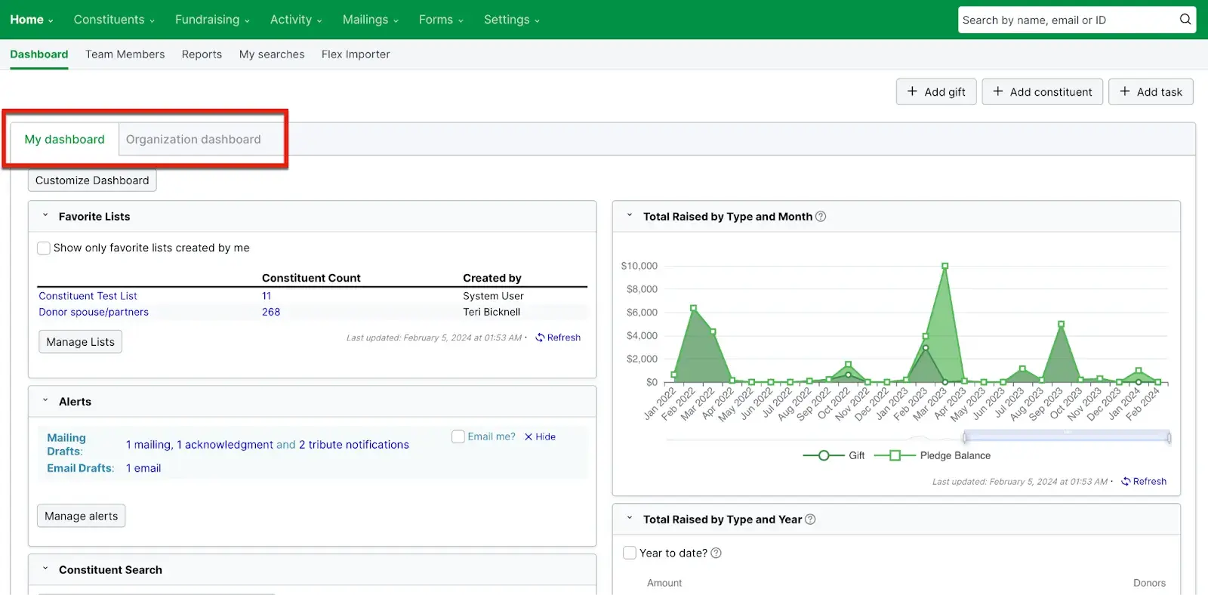1208x595 pixels.
Task: Check the Email me box for alerts
Action: pyautogui.click(x=458, y=436)
